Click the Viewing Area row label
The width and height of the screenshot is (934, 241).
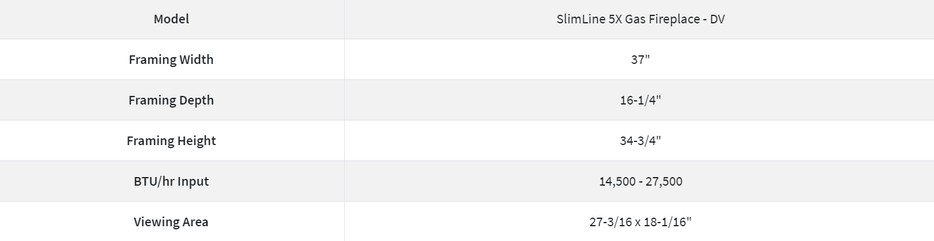point(172,221)
